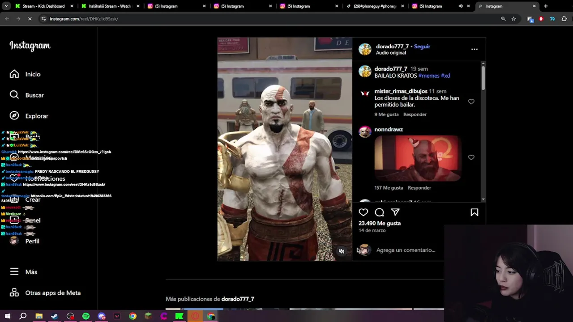Reply to the mister_rimas_dibujos comment
Viewport: 573px width, 322px height.
pyautogui.click(x=415, y=114)
